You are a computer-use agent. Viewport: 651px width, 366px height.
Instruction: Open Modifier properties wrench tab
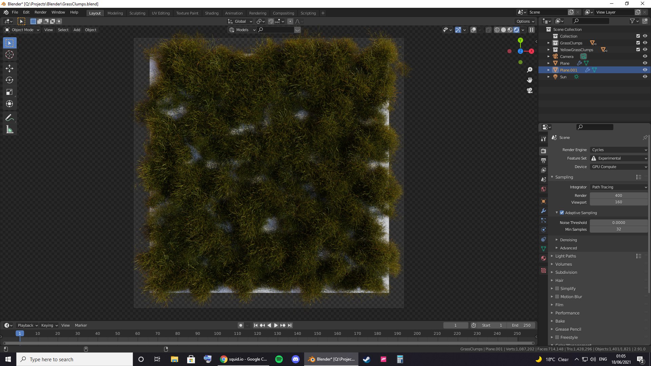544,211
